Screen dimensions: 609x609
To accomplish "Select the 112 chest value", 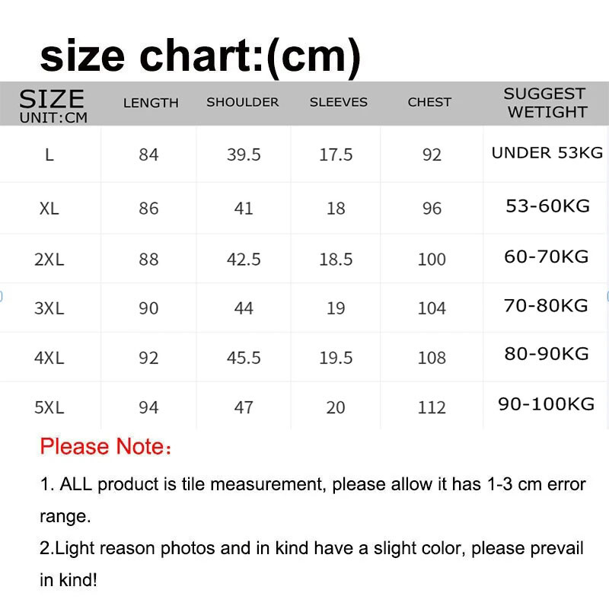I will tap(432, 407).
